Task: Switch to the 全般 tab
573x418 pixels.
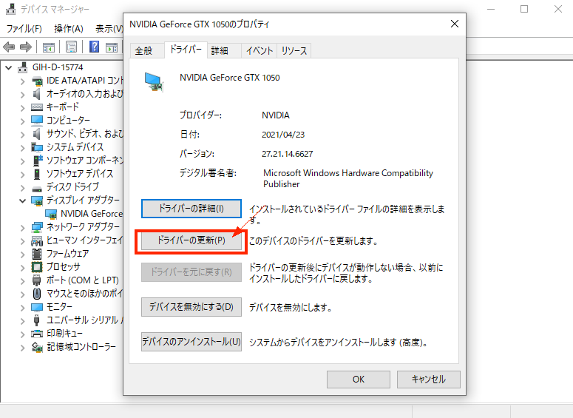Action: click(147, 51)
